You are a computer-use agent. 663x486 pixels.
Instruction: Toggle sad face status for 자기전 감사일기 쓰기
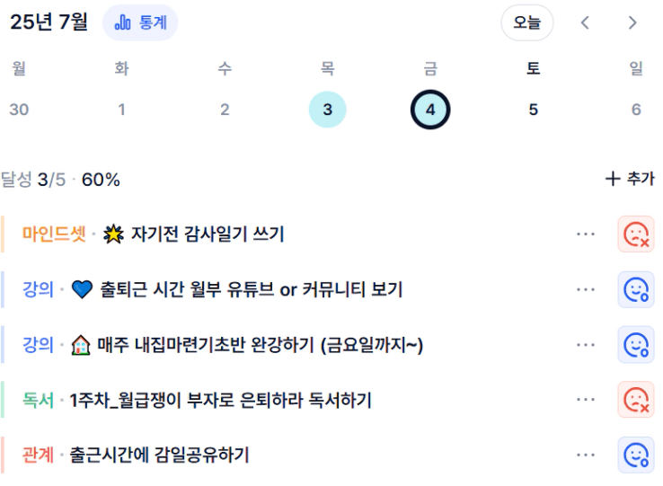pyautogui.click(x=636, y=234)
